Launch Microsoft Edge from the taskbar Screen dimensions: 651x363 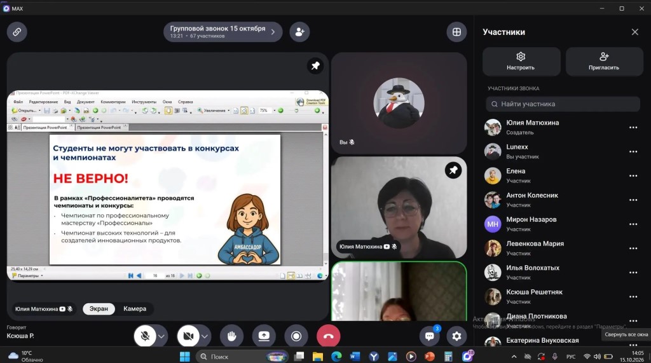click(336, 357)
